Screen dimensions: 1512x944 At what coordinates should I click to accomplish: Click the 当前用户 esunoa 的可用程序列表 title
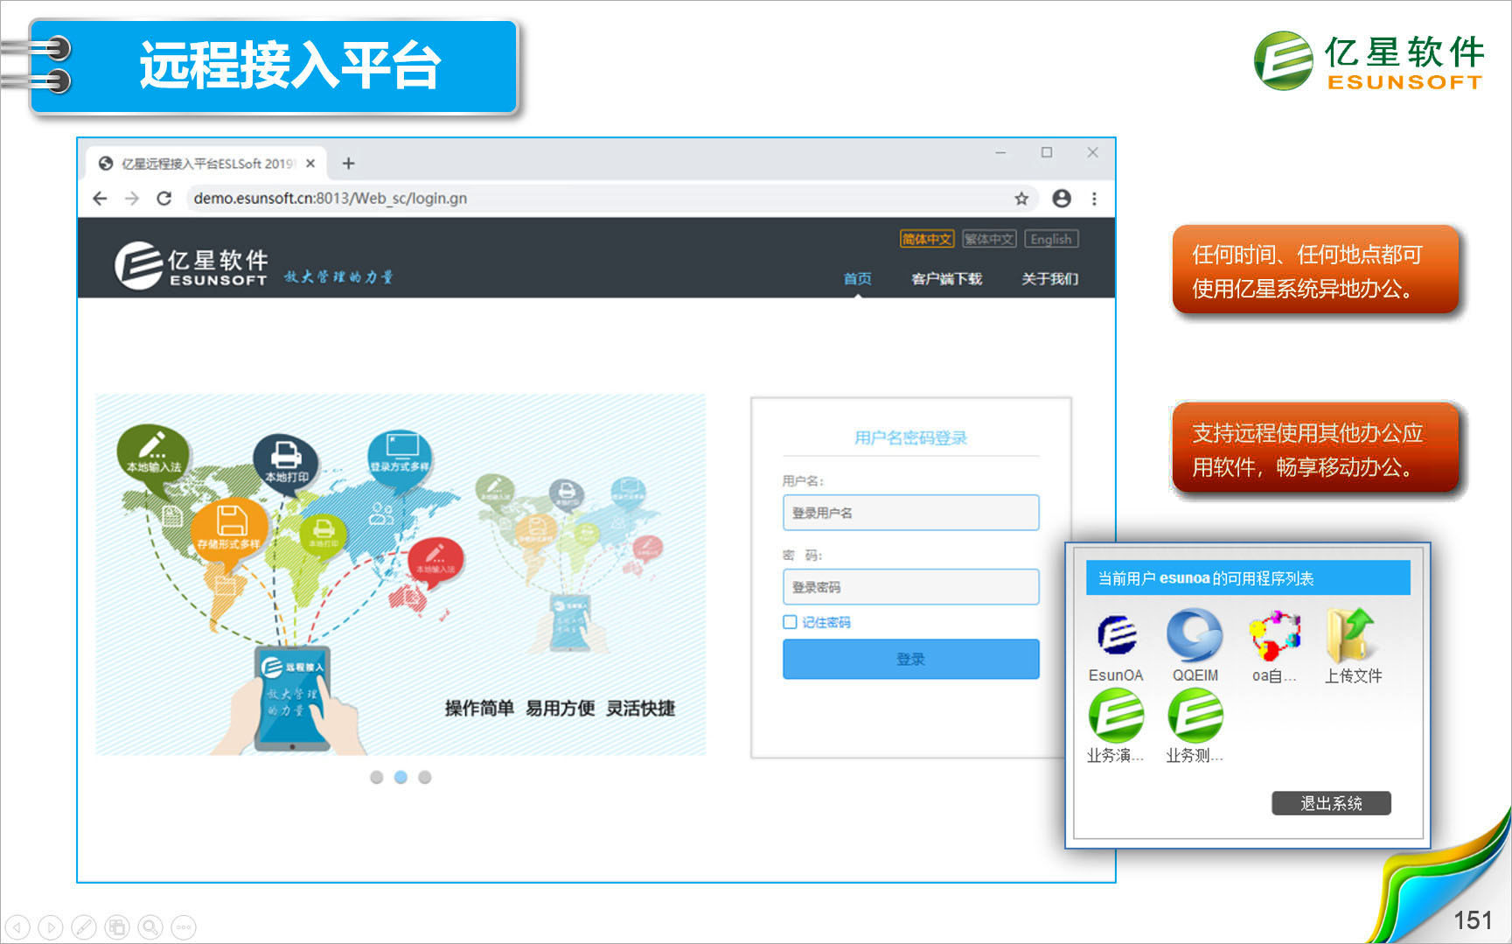point(1206,578)
